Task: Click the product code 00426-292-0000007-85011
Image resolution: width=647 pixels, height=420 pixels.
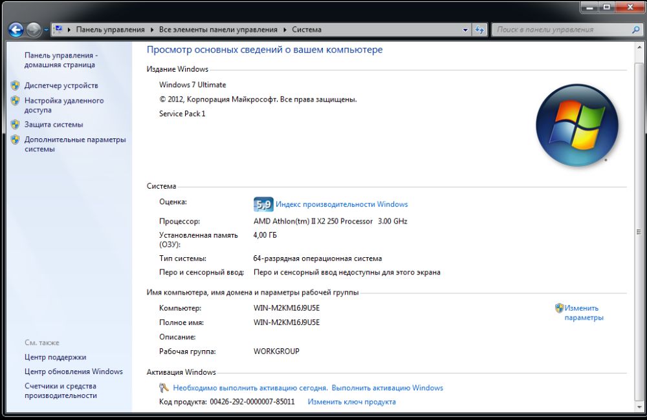Action: (252, 402)
